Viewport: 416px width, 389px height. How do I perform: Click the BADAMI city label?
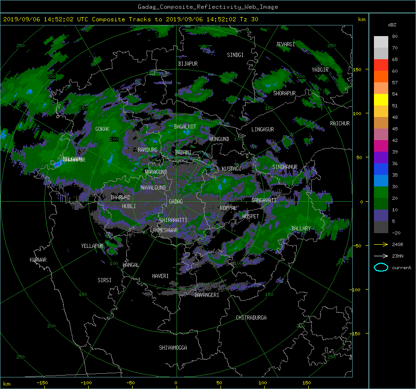[183, 153]
